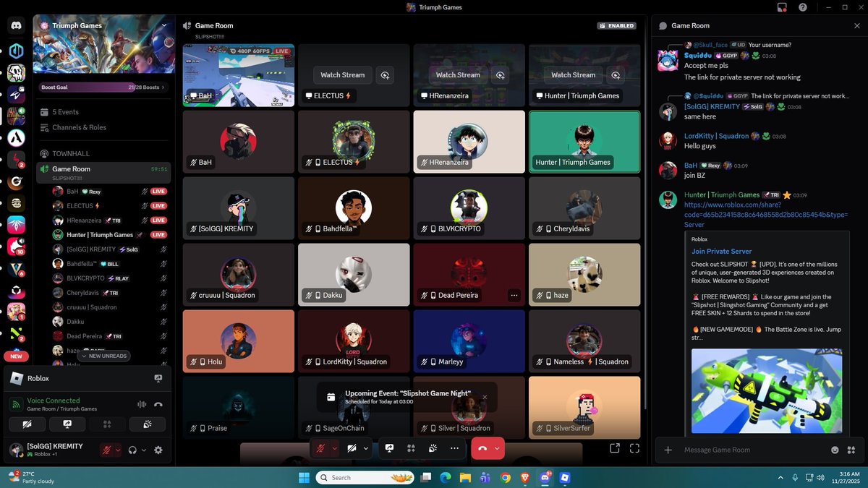Open input device options next to the user panel mic
Screen dimensions: 868x488
[x=118, y=450]
